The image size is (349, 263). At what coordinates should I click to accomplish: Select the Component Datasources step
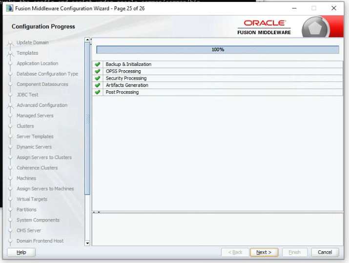tap(42, 84)
